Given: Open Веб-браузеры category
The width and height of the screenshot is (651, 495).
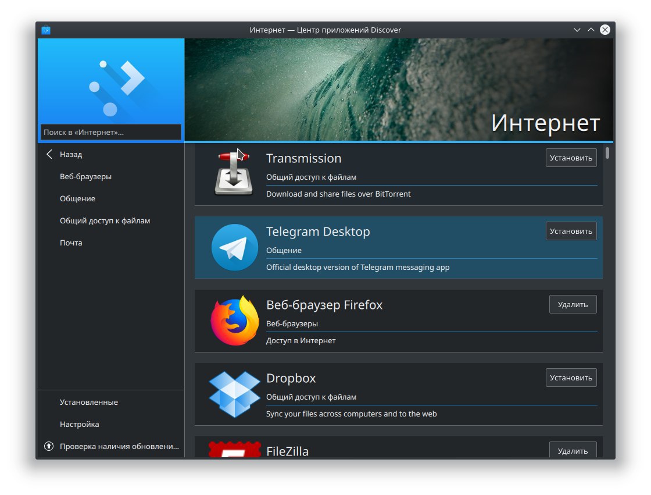Looking at the screenshot, I should [x=111, y=176].
